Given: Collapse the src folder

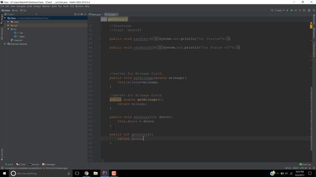Looking at the screenshot, I should [x=8, y=29].
